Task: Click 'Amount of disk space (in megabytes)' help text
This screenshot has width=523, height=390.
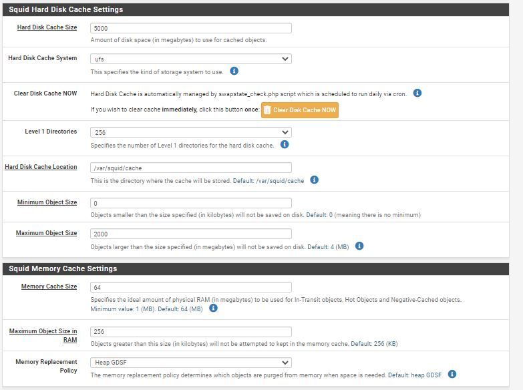Action: pos(178,40)
